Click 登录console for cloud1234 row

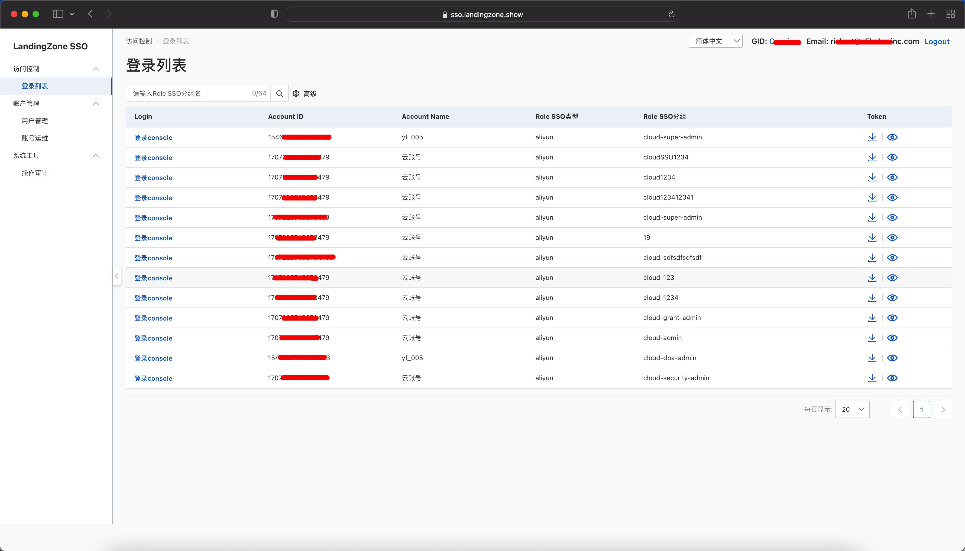coord(153,178)
